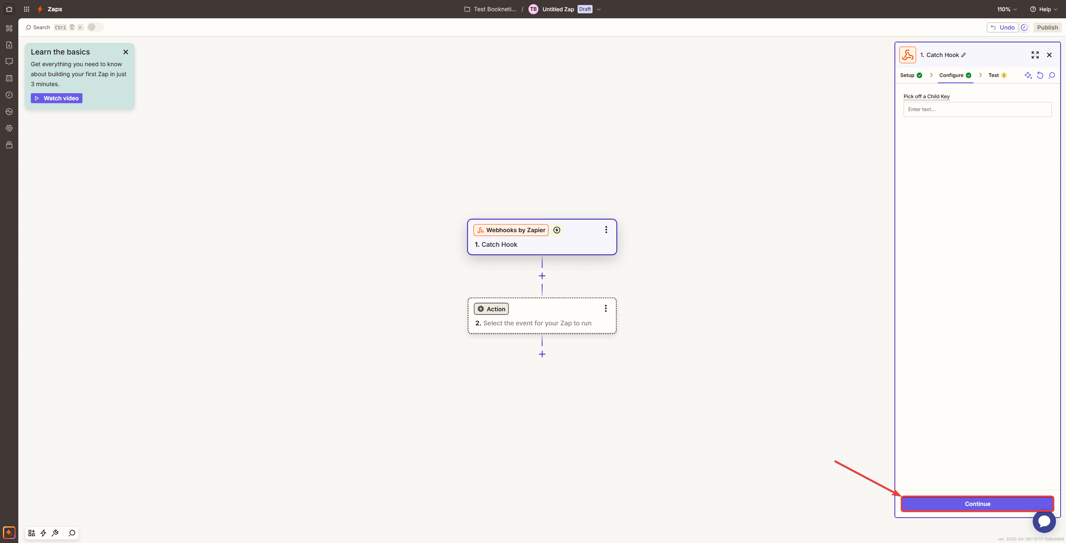Image resolution: width=1066 pixels, height=543 pixels.
Task: Click the Pick off a Child Key text field
Action: pos(977,109)
